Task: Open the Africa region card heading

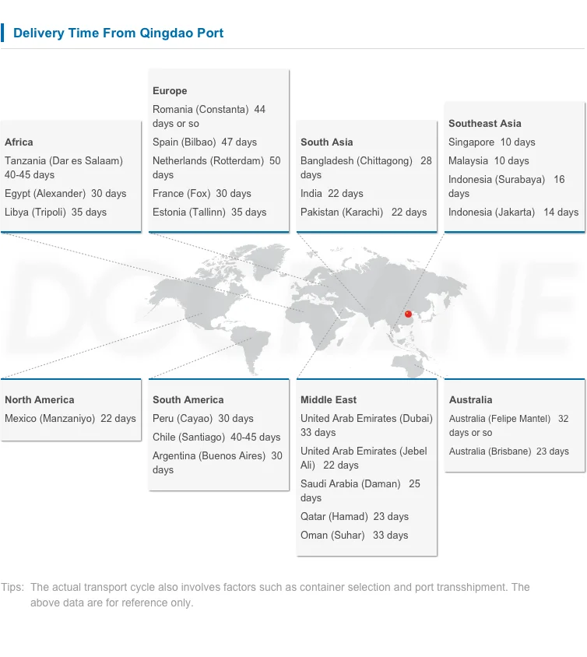Action: [19, 142]
